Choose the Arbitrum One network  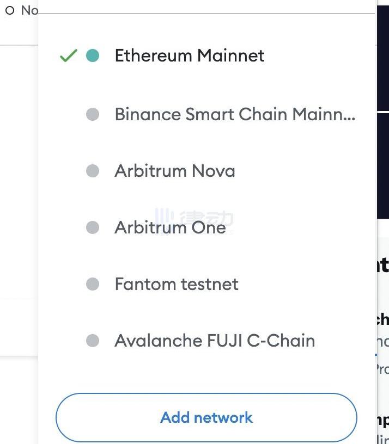tap(170, 227)
